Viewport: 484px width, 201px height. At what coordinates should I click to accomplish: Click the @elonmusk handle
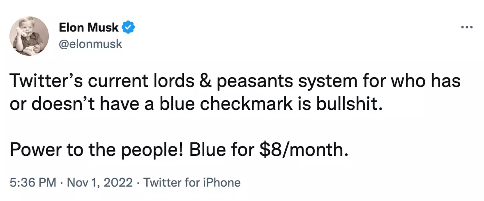click(90, 44)
